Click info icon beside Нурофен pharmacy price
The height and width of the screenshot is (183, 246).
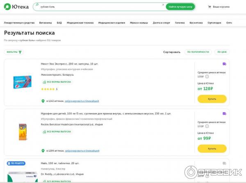click(x=207, y=126)
